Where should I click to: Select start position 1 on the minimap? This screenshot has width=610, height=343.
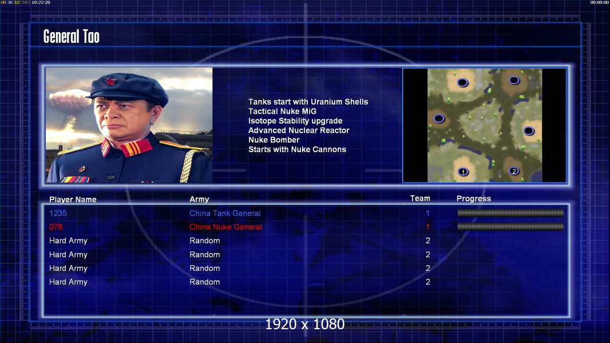pyautogui.click(x=463, y=171)
